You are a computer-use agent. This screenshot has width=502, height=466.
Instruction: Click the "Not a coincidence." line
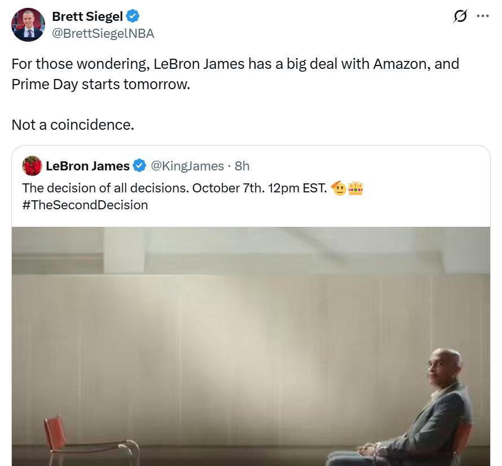coord(73,125)
